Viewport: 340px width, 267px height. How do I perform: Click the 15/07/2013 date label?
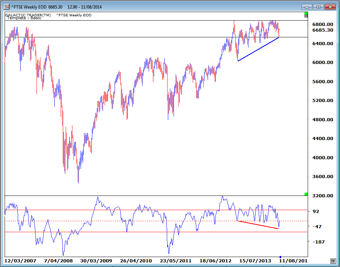255,261
